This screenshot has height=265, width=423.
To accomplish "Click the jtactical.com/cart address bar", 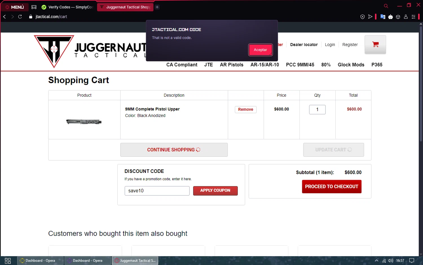I will [51, 17].
